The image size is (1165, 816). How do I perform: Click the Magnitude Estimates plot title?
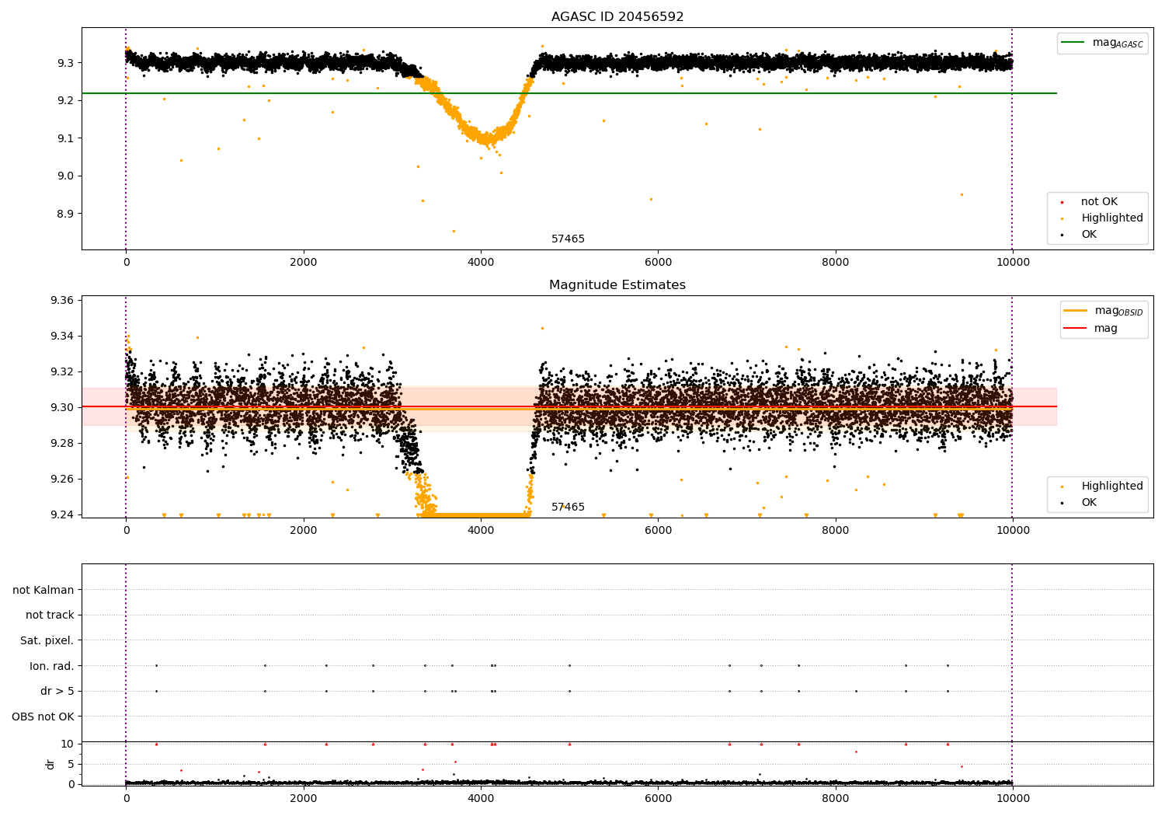click(617, 285)
